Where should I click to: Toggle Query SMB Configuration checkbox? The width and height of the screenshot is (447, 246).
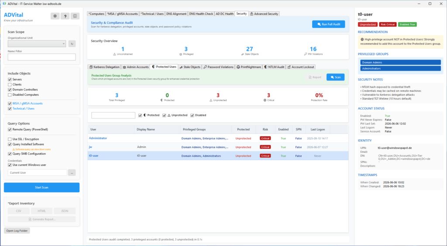[10, 154]
